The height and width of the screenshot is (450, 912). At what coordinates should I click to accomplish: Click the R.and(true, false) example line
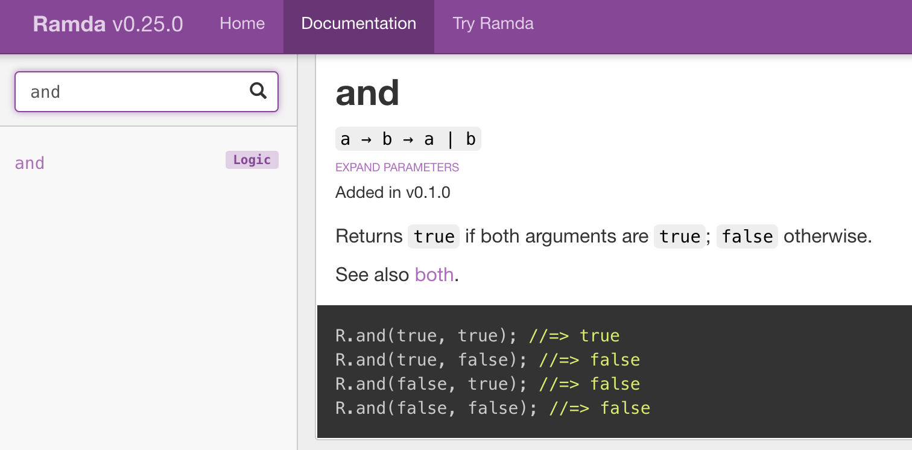[x=487, y=360]
